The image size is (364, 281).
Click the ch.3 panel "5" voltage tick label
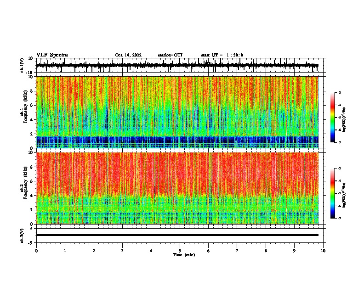[32, 228]
